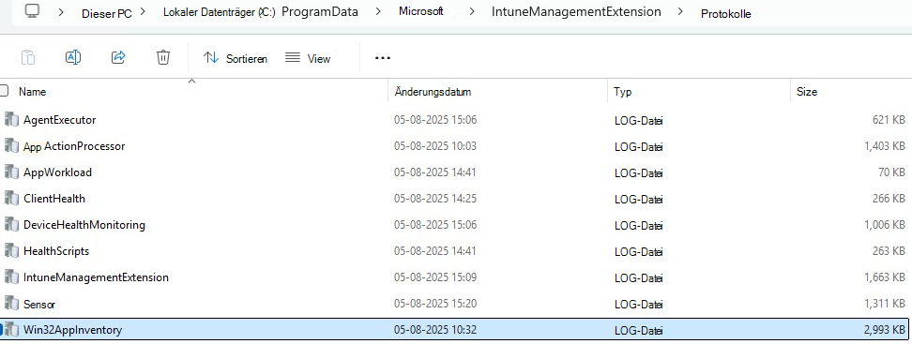Image resolution: width=912 pixels, height=344 pixels.
Task: Click the App ActionProcessor file icon
Action: pos(11,146)
